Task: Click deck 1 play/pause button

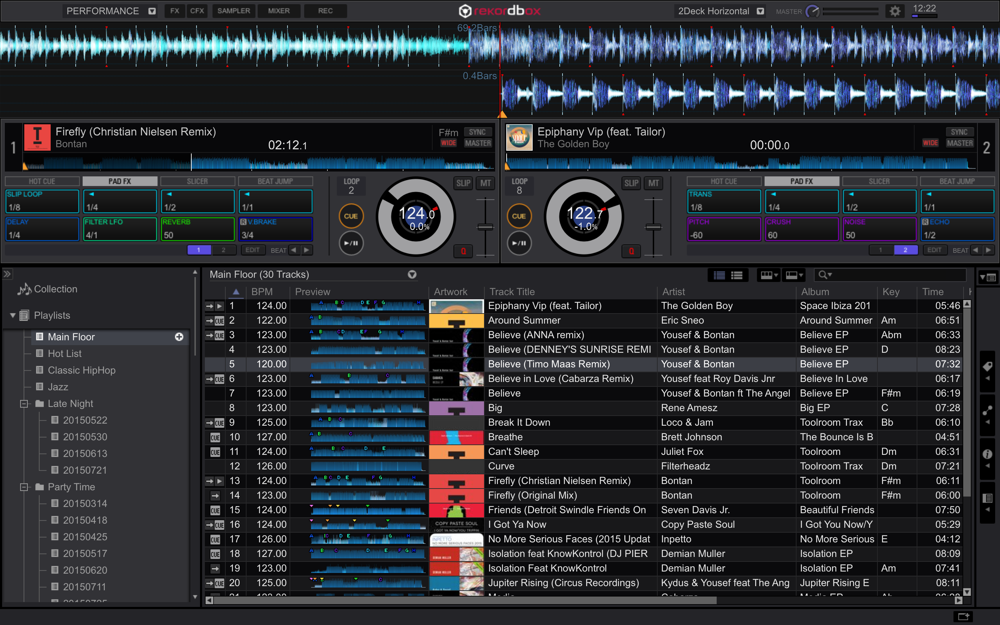Action: pos(351,243)
